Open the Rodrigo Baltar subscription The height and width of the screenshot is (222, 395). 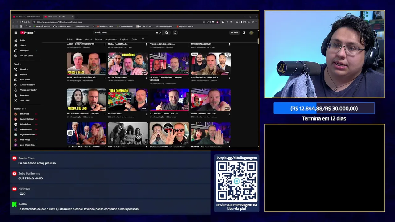(x=25, y=129)
